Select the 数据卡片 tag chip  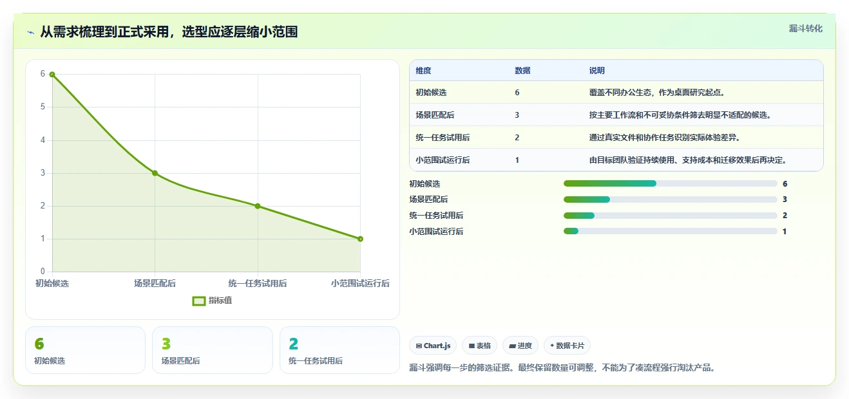click(x=567, y=346)
